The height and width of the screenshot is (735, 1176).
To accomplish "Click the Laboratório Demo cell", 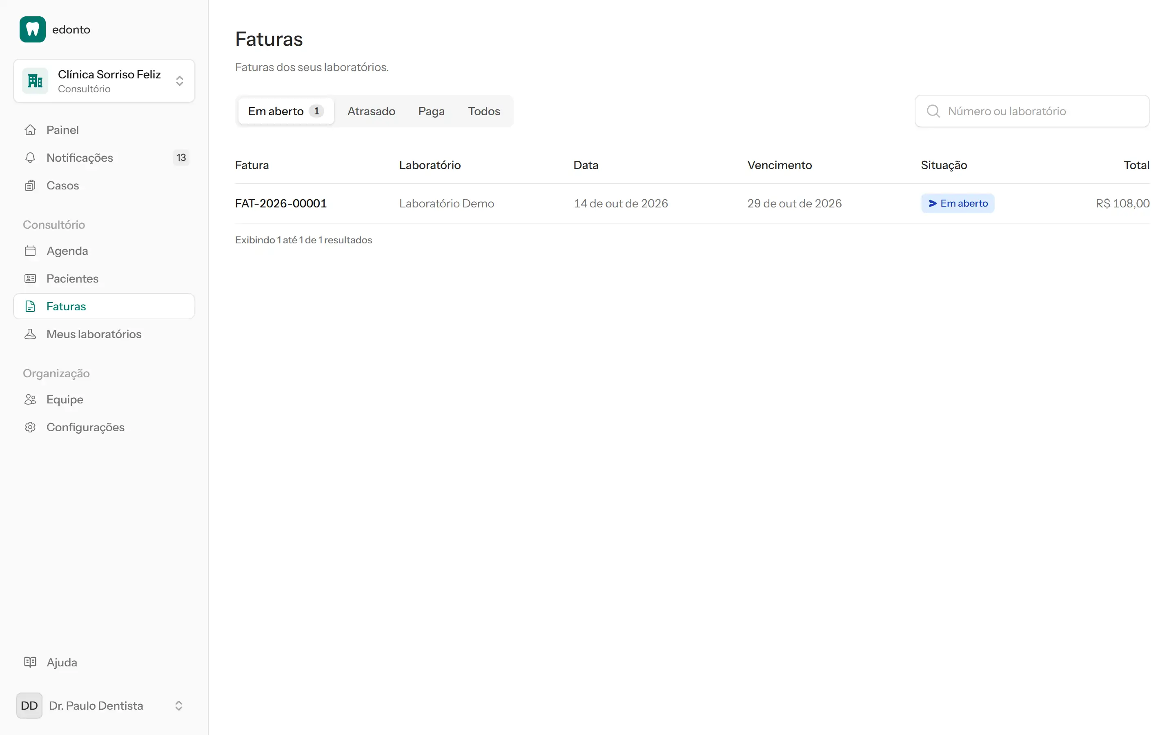I will click(447, 204).
